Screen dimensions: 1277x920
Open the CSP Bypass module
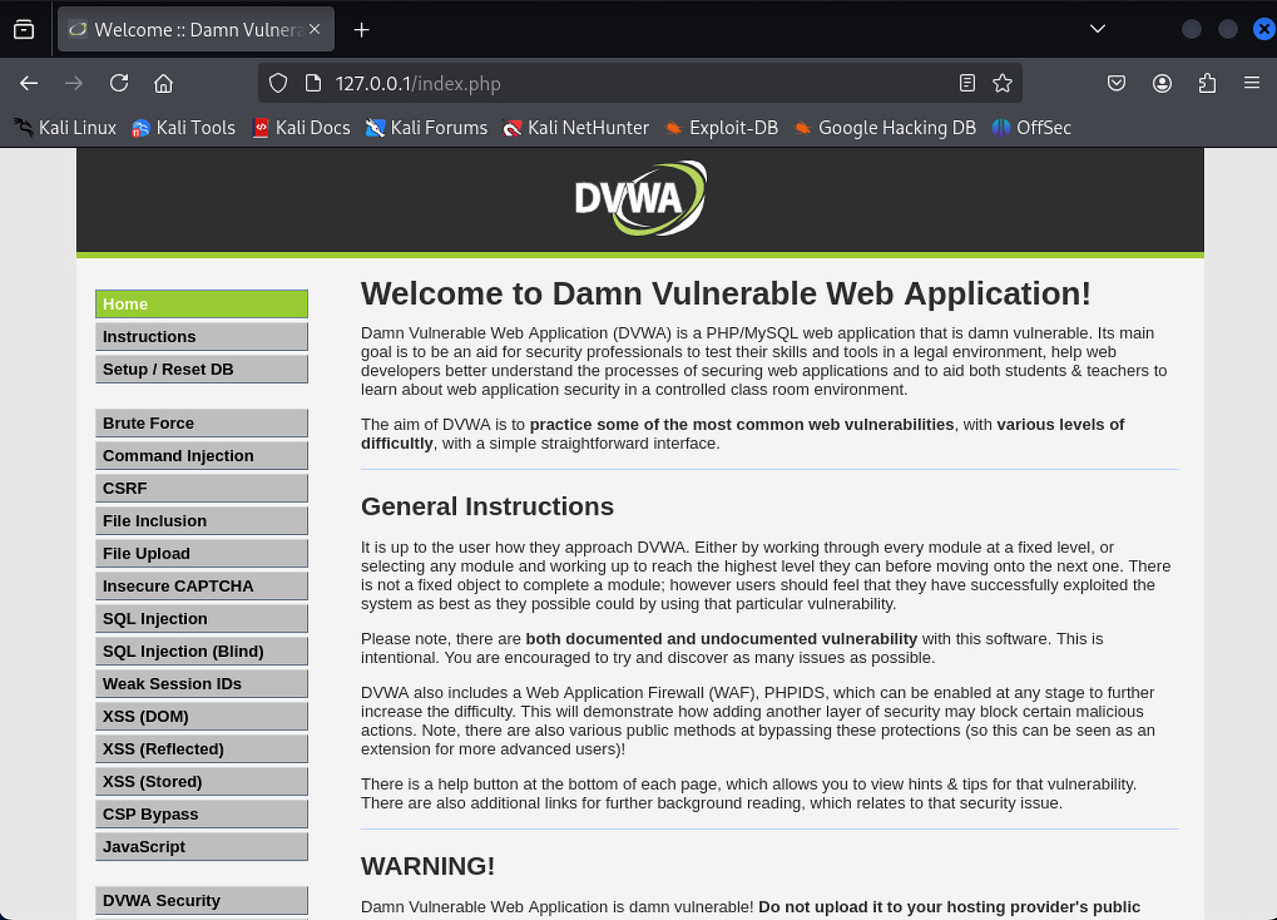click(x=202, y=814)
